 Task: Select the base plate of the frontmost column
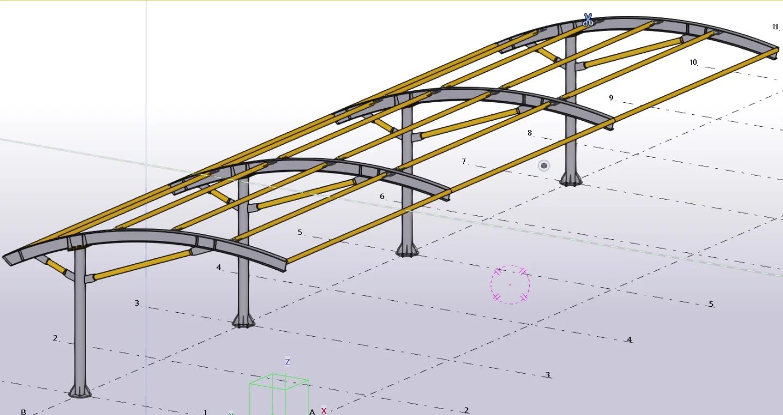click(79, 391)
